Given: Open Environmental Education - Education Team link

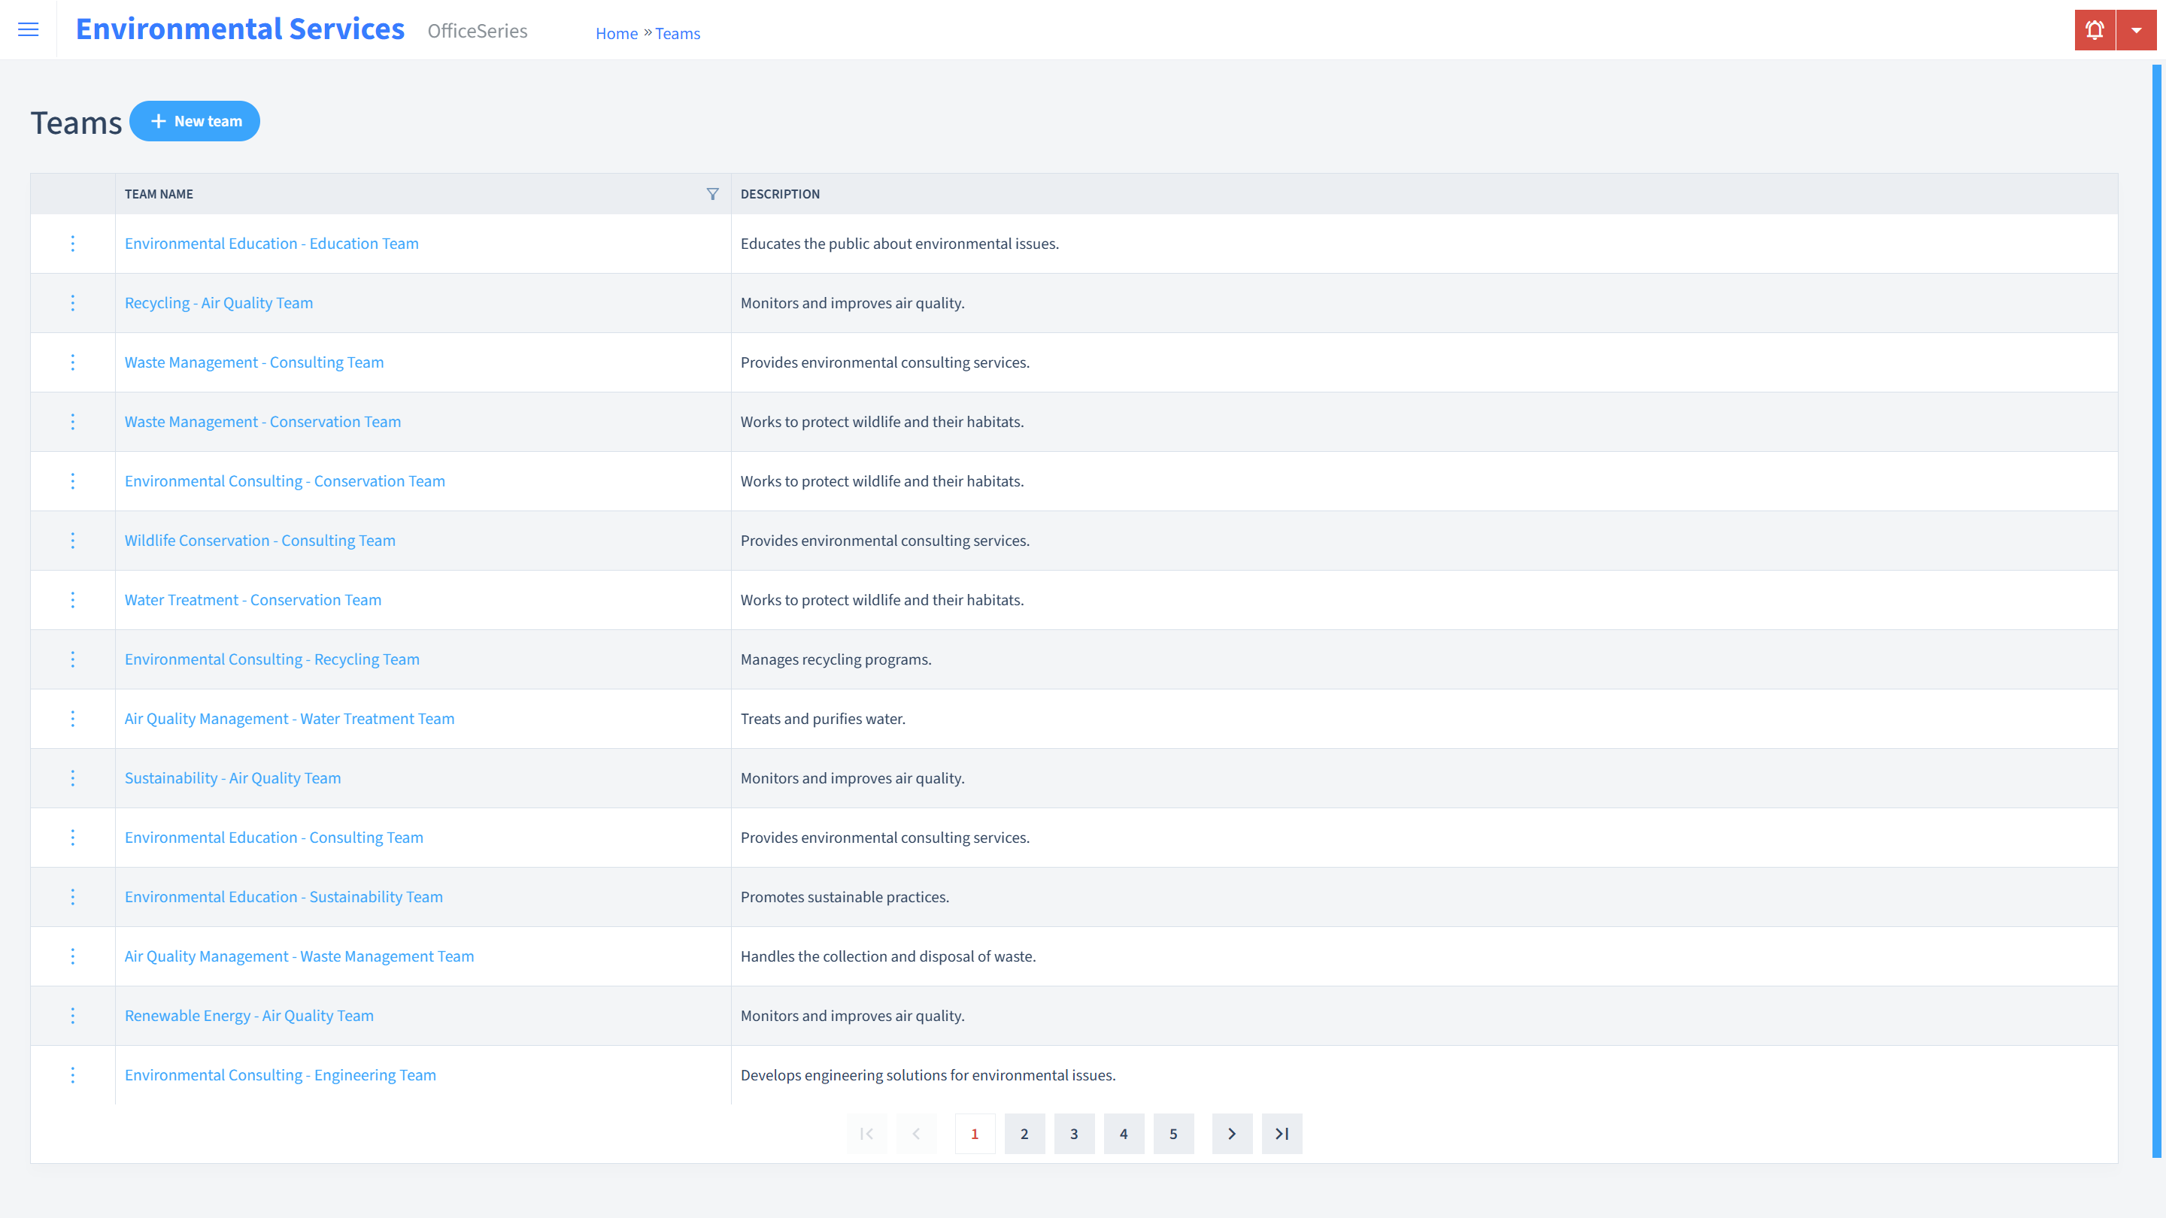Looking at the screenshot, I should pos(272,244).
